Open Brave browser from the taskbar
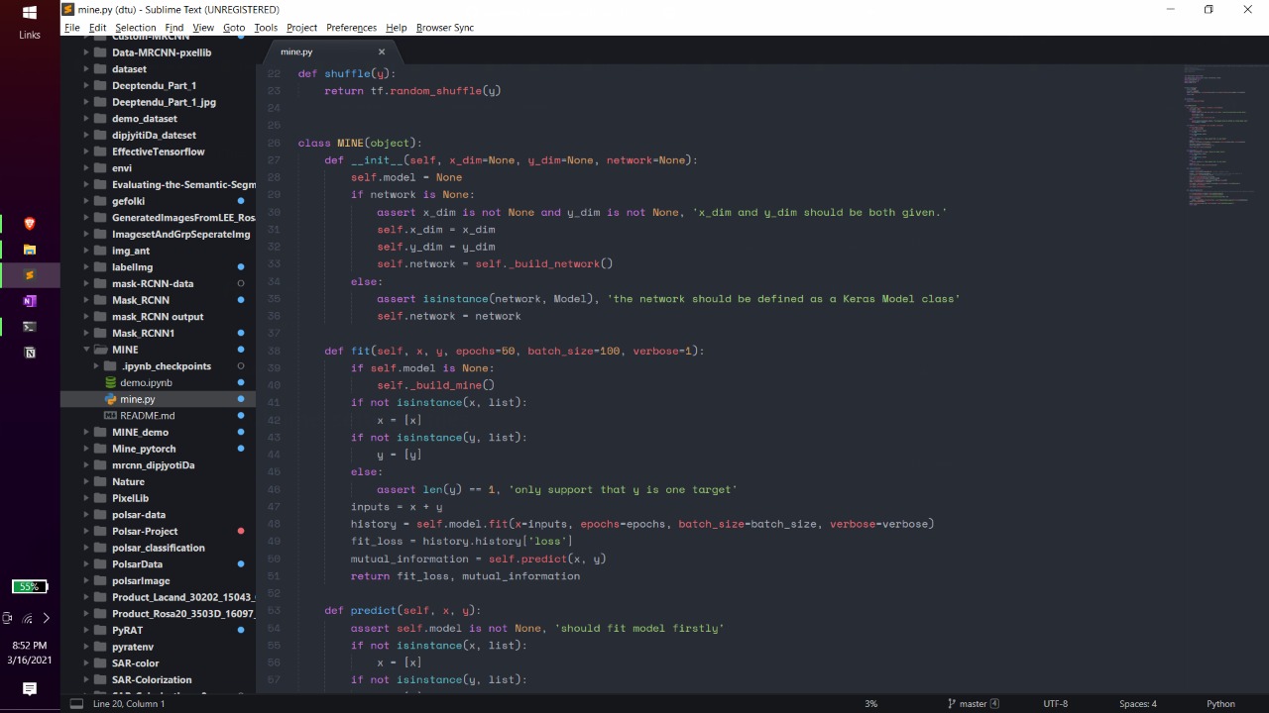 click(30, 224)
